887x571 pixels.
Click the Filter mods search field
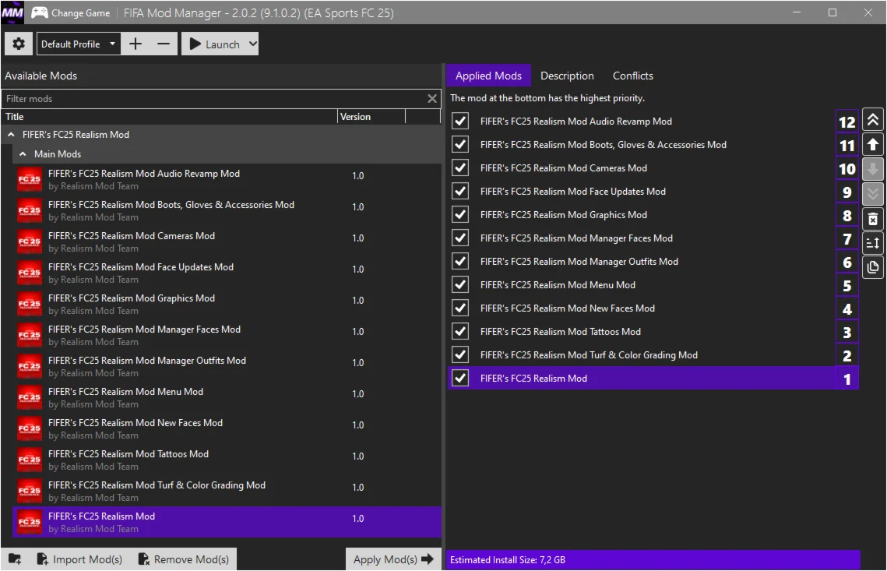tap(214, 99)
